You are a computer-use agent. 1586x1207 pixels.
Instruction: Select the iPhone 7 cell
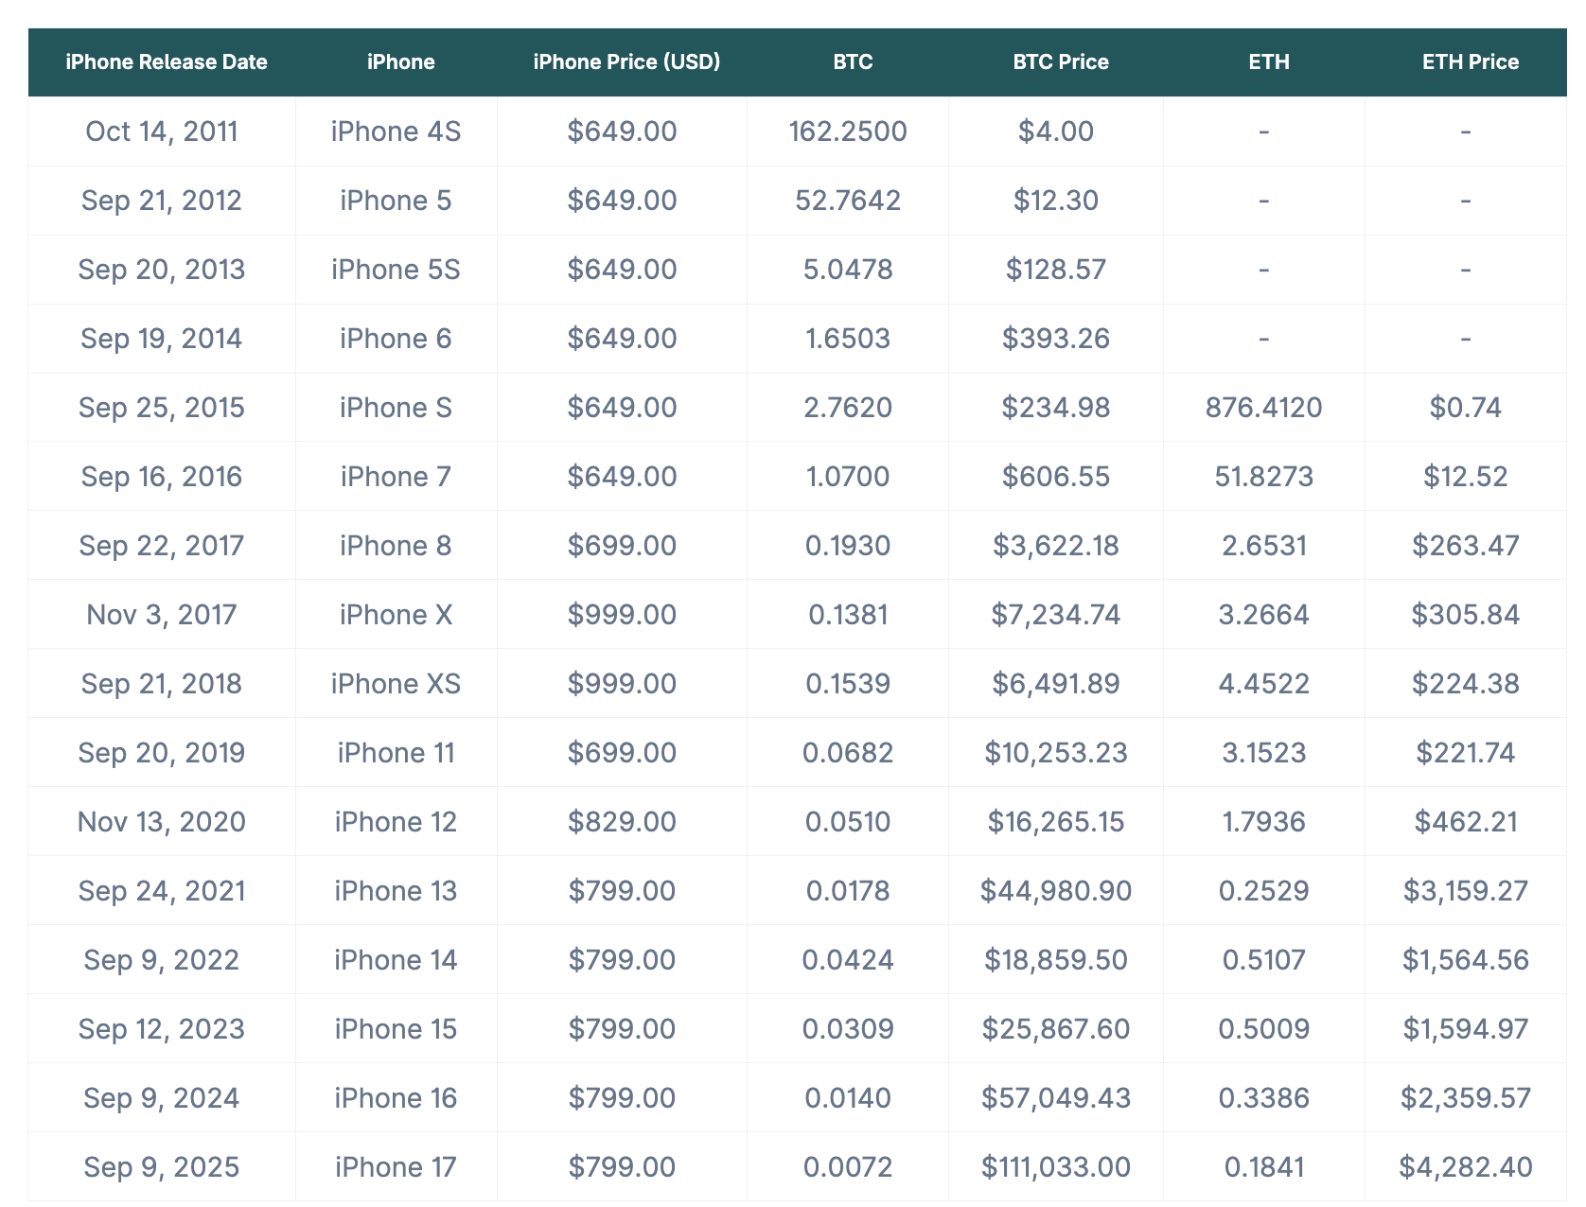click(396, 477)
